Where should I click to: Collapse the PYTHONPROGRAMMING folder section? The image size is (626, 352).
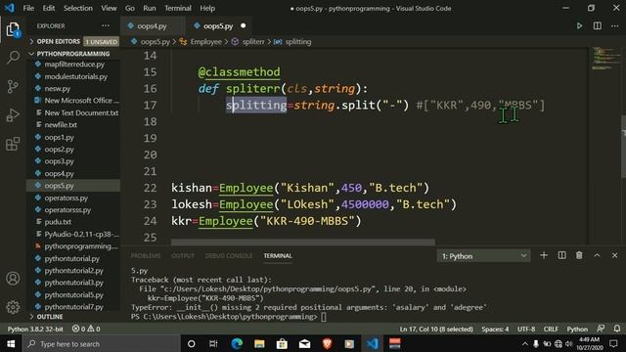73,54
